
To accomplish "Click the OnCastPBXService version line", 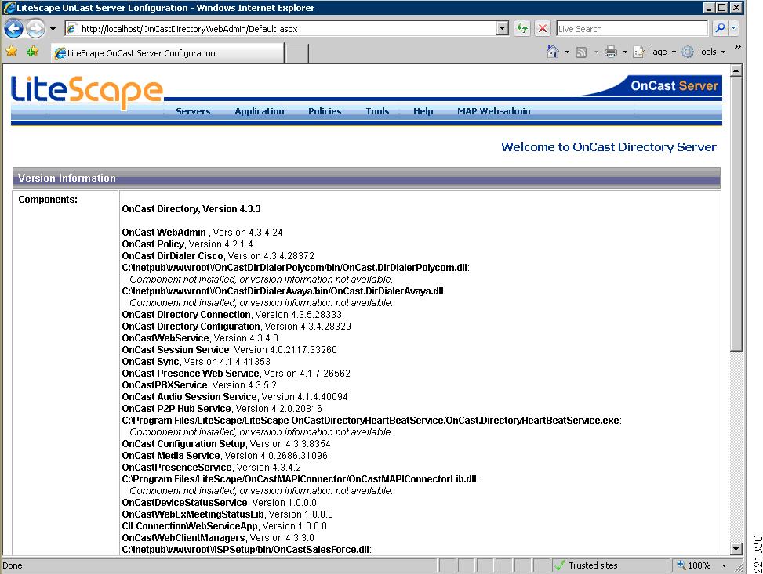I will (x=199, y=385).
